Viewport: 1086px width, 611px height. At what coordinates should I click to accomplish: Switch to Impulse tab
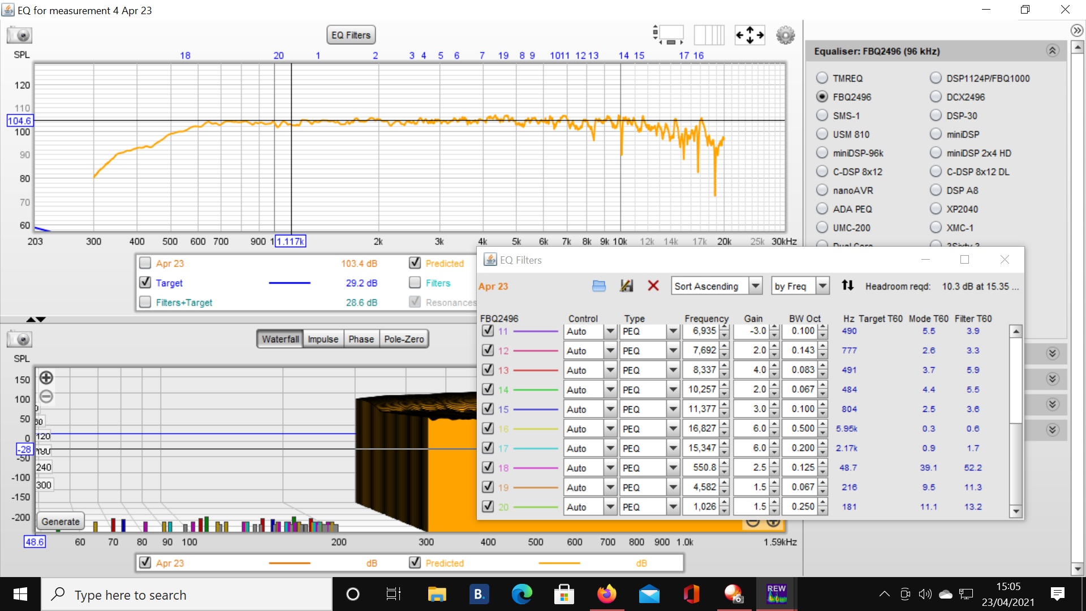323,339
